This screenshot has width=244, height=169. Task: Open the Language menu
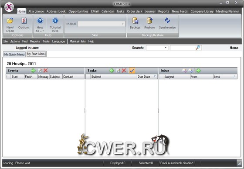coord(58,41)
